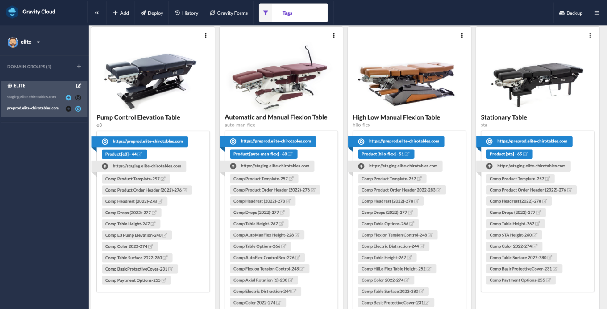Open the hamburger menu at top right
This screenshot has height=309, width=607.
coord(597,13)
